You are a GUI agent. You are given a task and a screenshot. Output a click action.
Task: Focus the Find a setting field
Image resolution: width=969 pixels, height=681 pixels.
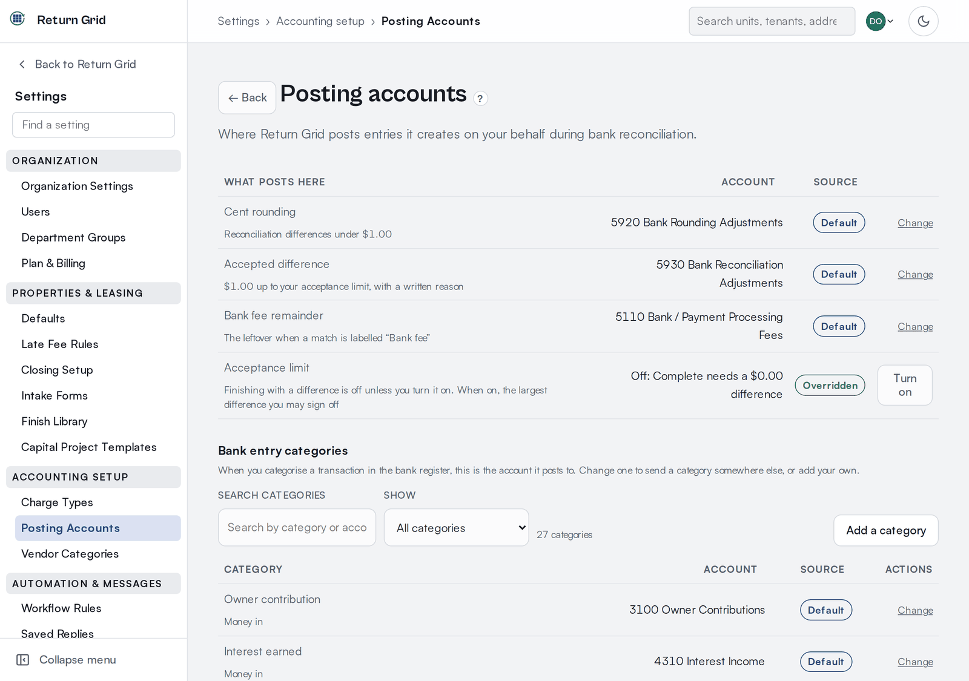[x=93, y=125]
